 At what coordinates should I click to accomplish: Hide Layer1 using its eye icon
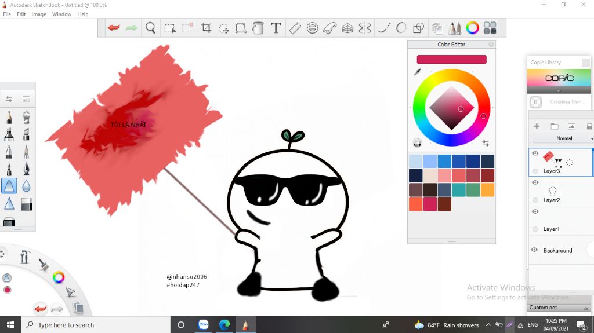coord(535,211)
